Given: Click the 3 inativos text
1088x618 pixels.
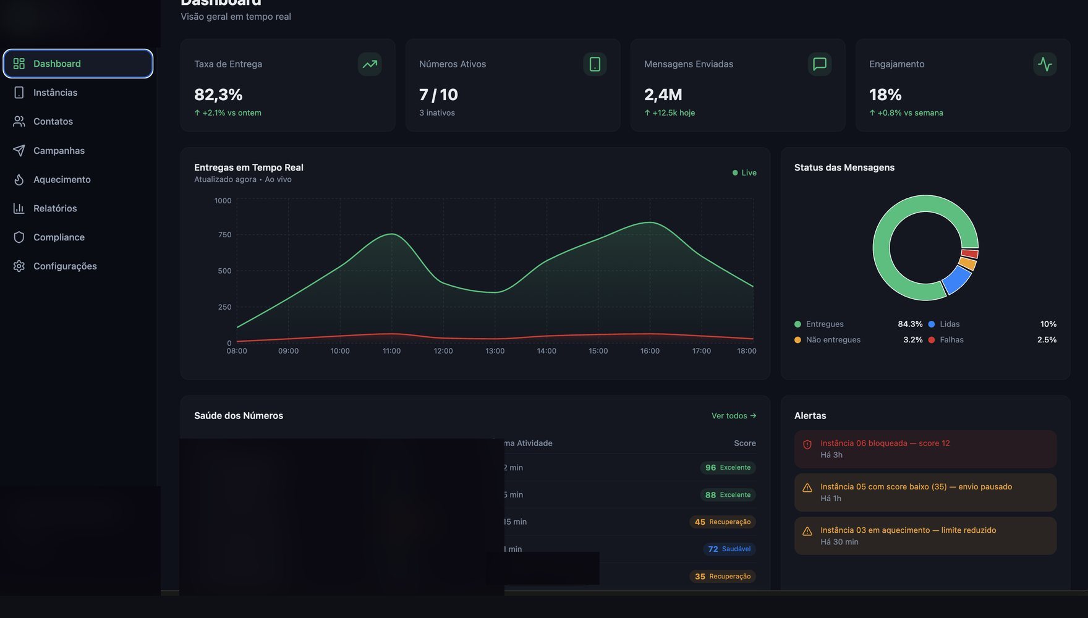Looking at the screenshot, I should click(x=437, y=113).
